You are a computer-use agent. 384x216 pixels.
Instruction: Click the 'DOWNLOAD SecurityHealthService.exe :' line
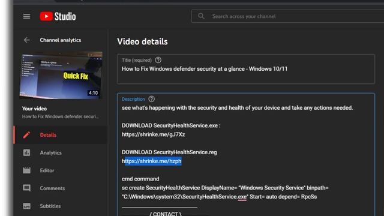171,125
